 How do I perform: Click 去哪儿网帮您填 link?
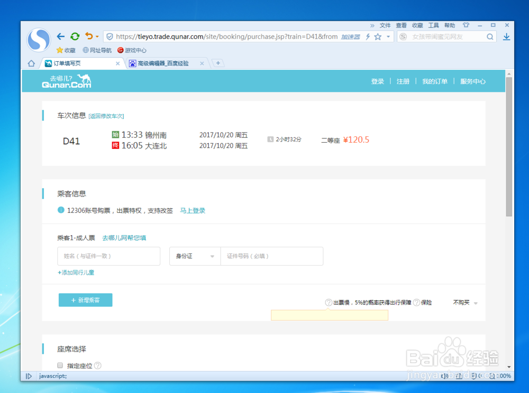(124, 238)
